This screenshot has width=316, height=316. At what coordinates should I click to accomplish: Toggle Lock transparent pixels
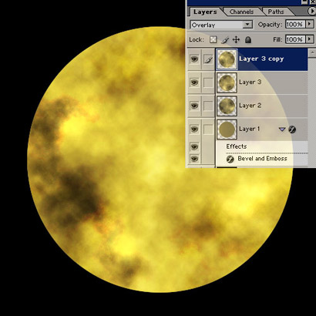pos(213,40)
